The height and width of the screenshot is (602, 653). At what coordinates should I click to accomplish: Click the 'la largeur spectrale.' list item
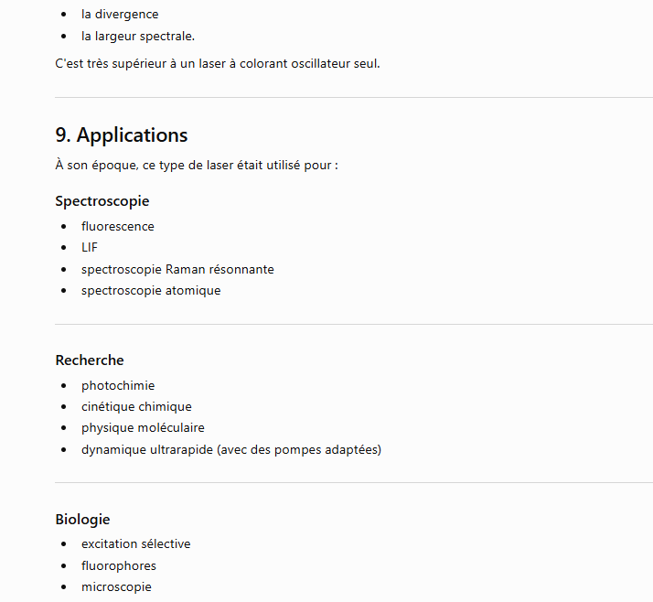pyautogui.click(x=138, y=37)
